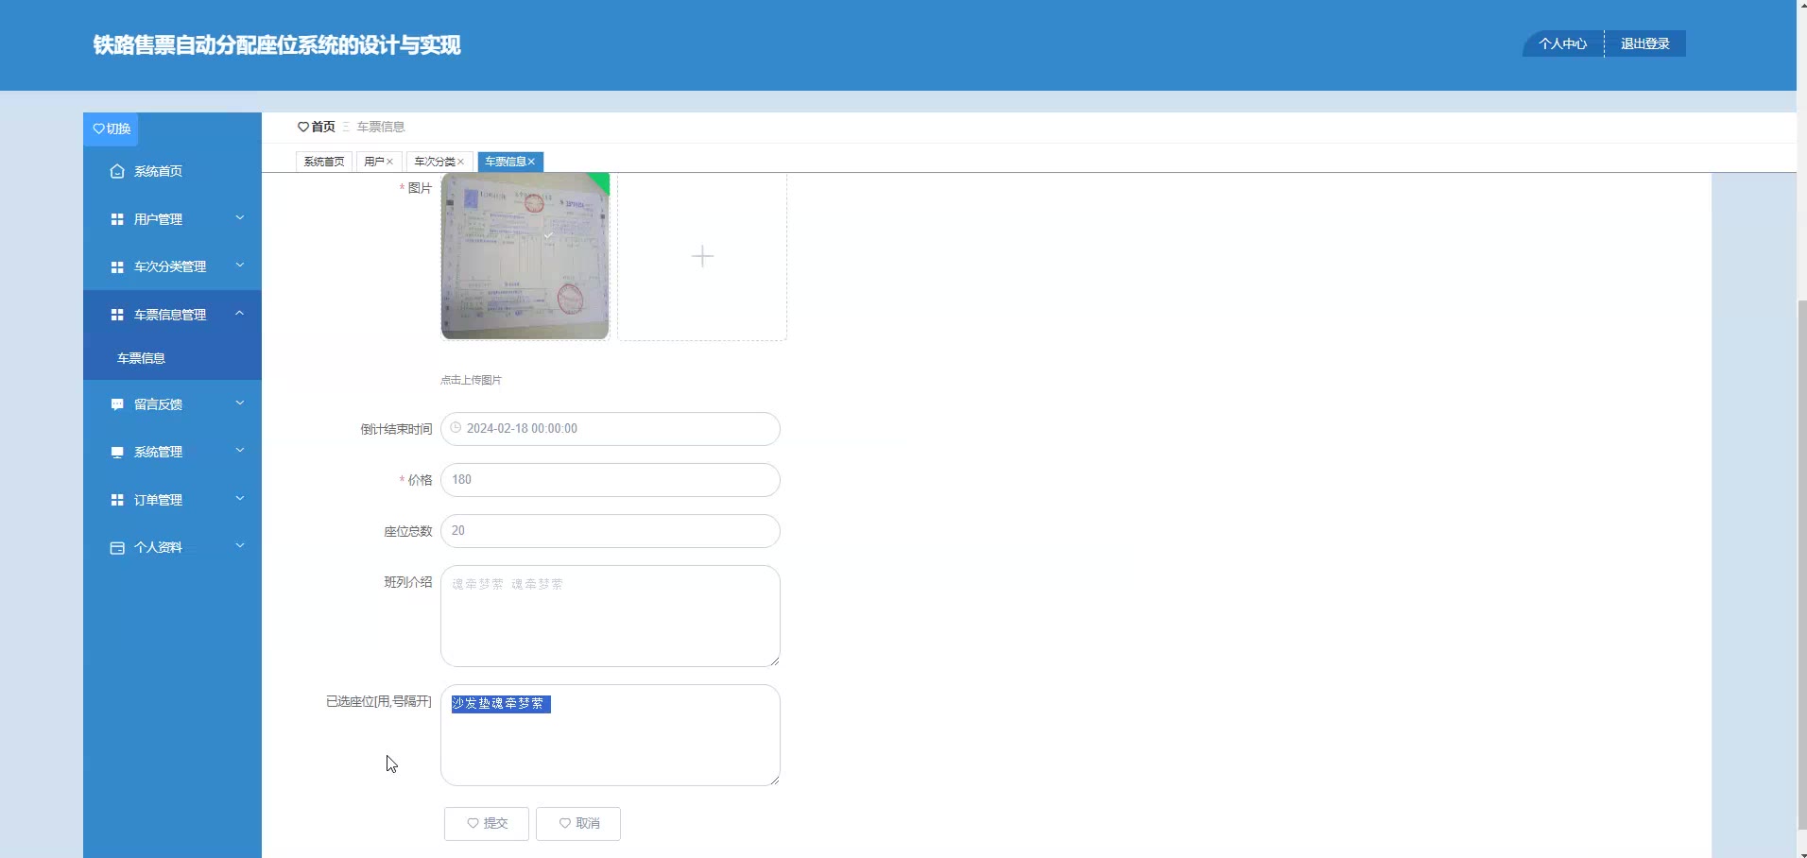Image resolution: width=1807 pixels, height=858 pixels.
Task: Click the clock icon in 倒计结束时间 field
Action: 456,428
